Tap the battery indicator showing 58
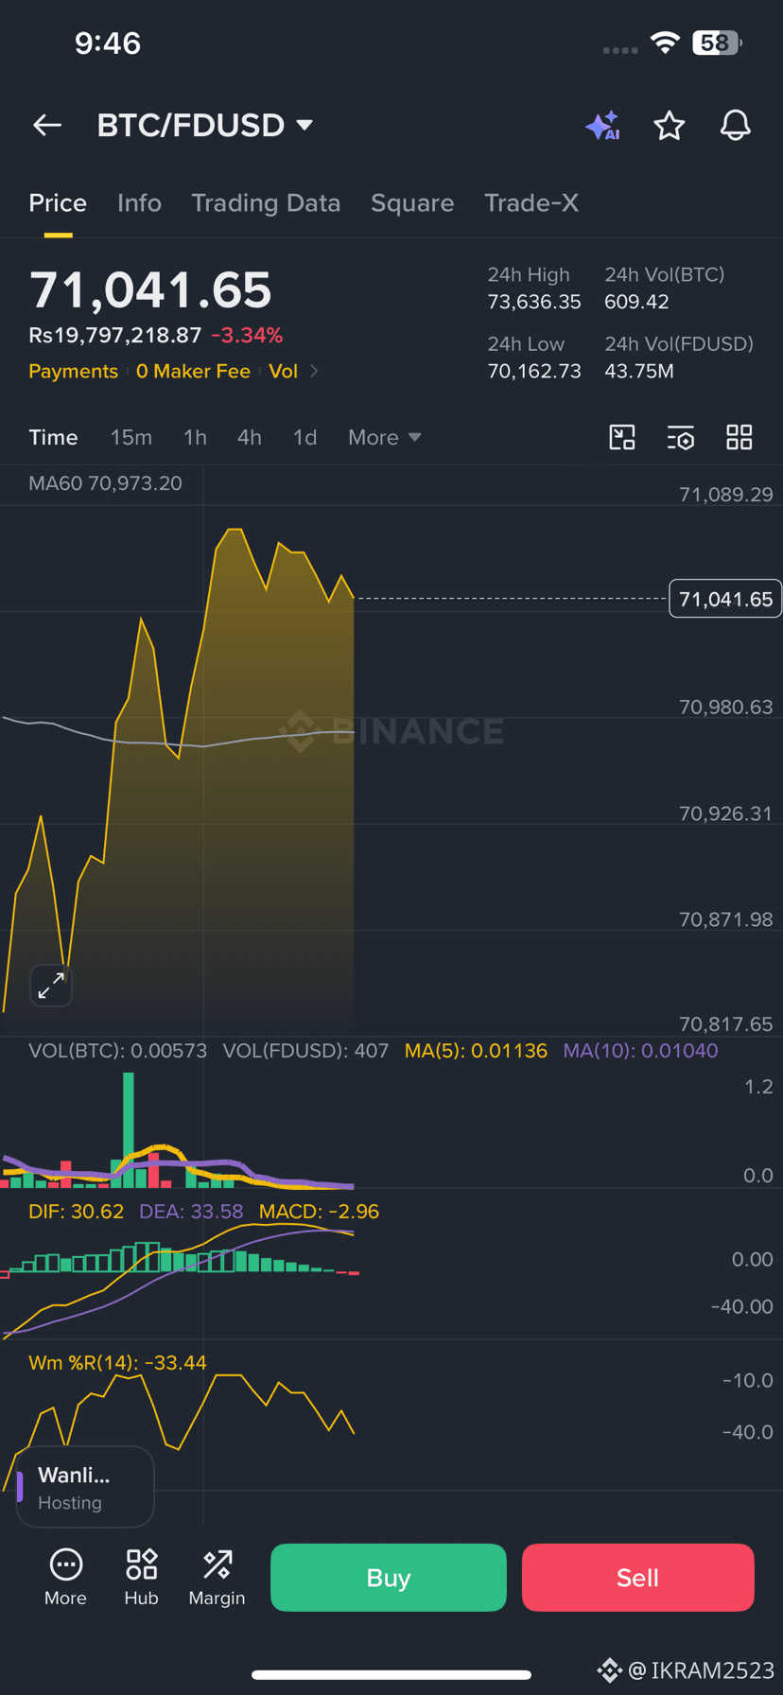The image size is (783, 1695). [717, 43]
